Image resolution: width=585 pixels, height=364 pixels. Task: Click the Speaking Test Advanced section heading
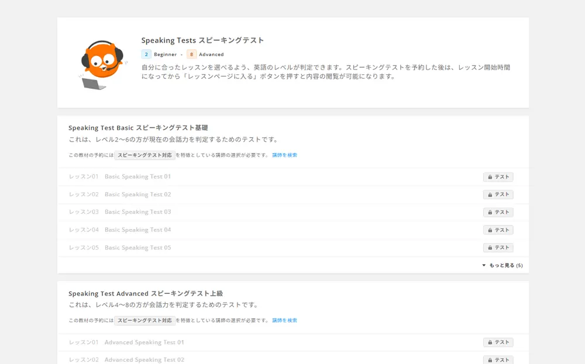coord(145,293)
